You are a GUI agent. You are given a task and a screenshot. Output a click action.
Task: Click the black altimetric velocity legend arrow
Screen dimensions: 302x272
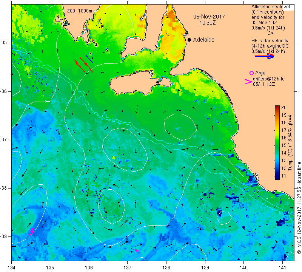point(264,33)
